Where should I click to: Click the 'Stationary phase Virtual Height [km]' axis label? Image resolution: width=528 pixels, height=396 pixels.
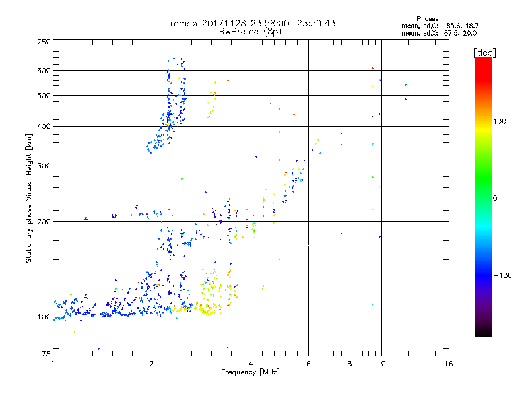28,198
